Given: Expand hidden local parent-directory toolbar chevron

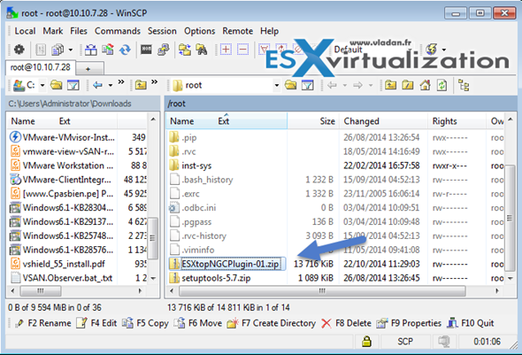Looking at the screenshot, I should pos(155,82).
